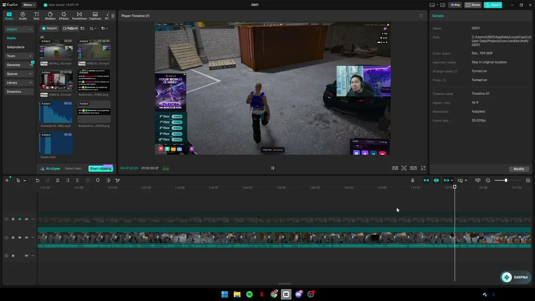
Task: Pause the video playback
Action: click(273, 168)
